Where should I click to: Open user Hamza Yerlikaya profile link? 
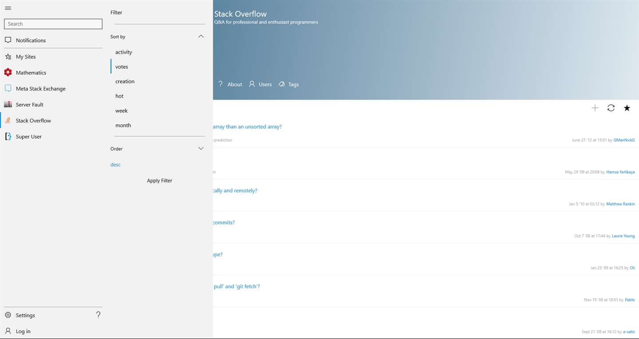pyautogui.click(x=620, y=172)
